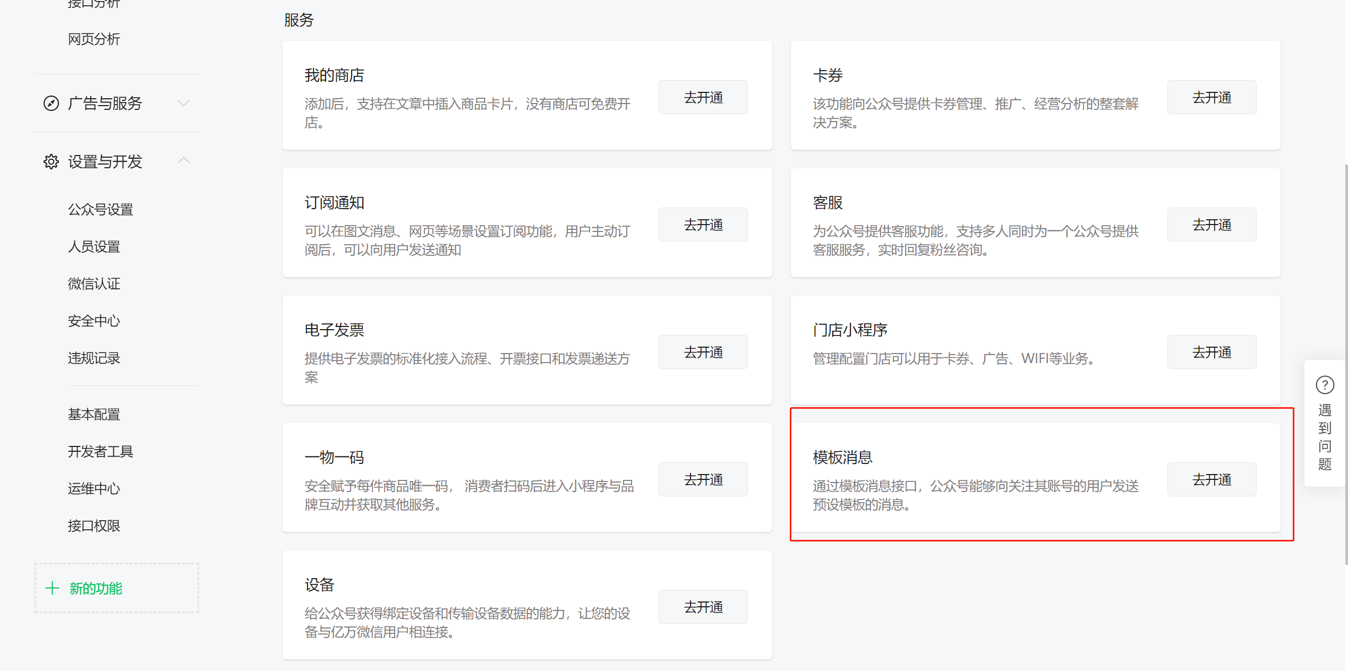The width and height of the screenshot is (1348, 671).
Task: Collapse the 设置与开发 section chevron
Action: pos(184,160)
